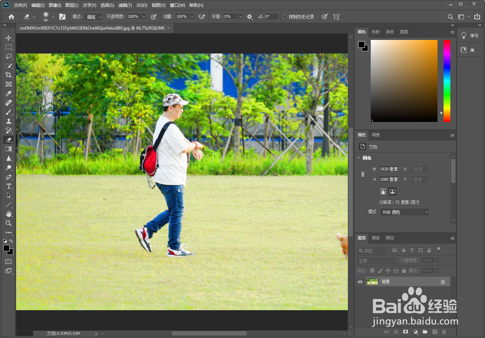Open the Image menu
This screenshot has width=485, height=338.
click(x=55, y=5)
